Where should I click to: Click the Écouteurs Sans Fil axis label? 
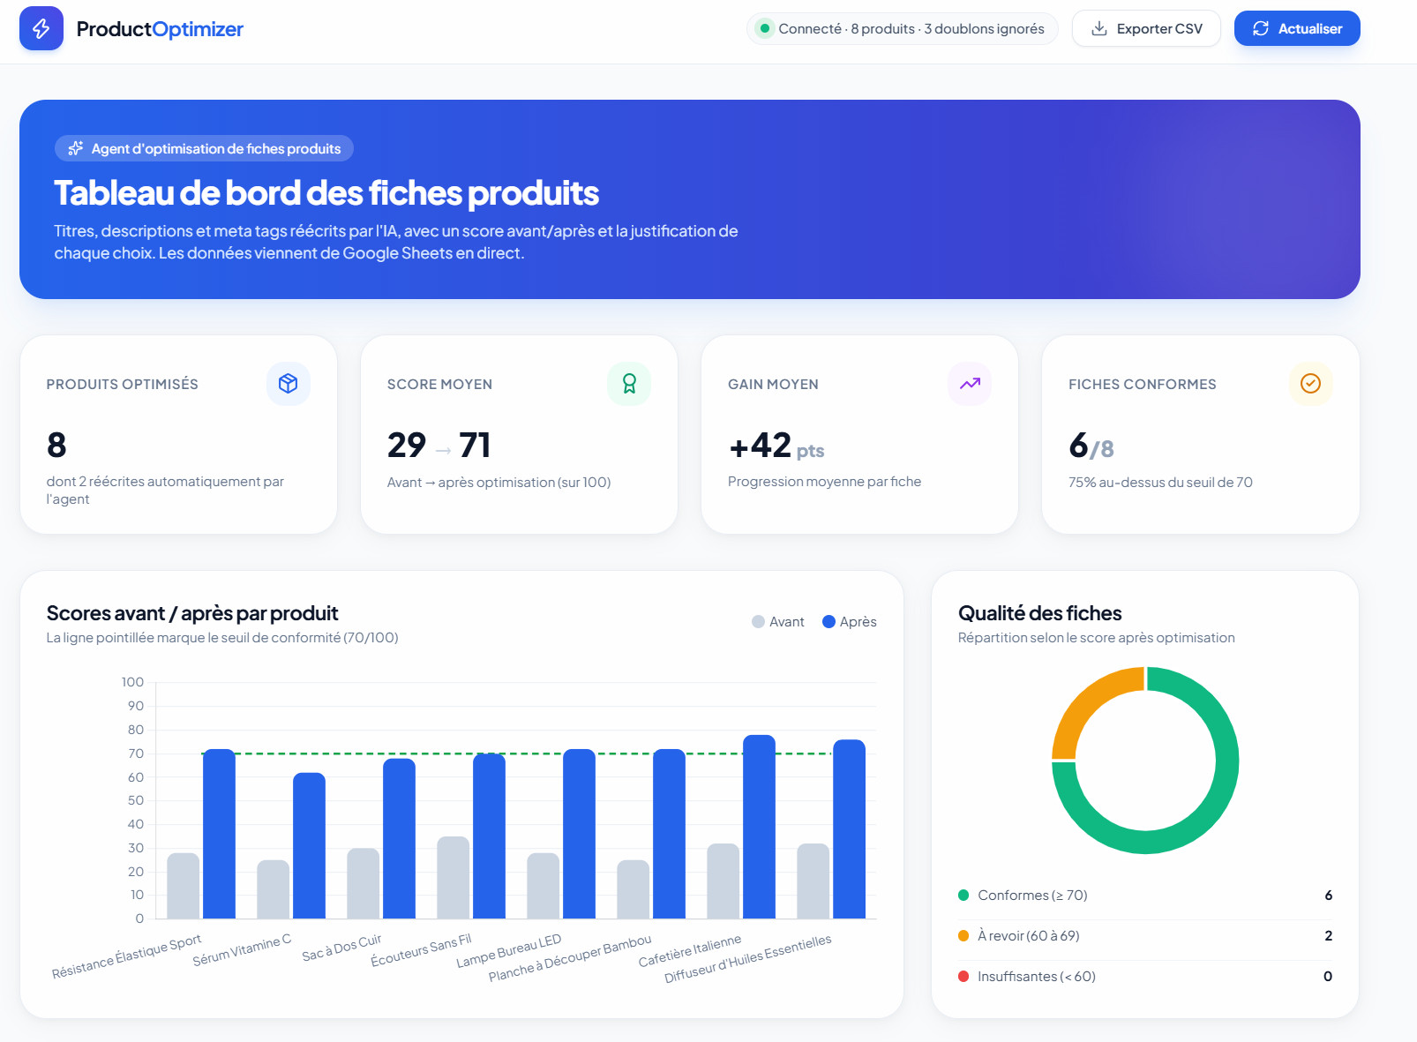click(421, 950)
